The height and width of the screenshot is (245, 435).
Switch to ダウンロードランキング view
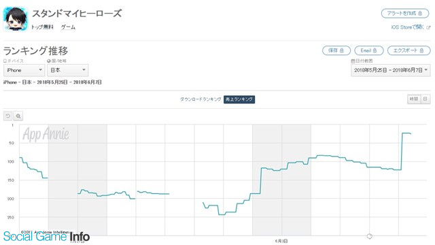(x=201, y=99)
